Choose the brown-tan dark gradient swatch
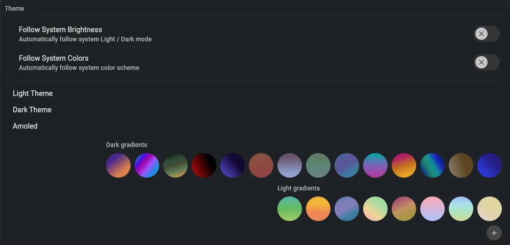 tap(461, 165)
